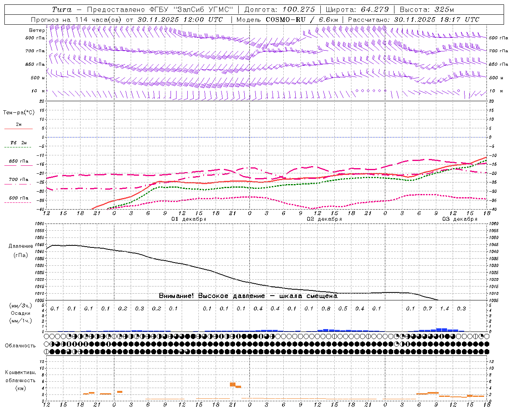Viewport: 510px width, 408px height.
Task: Select the precipitation value "0.5"
Action: coord(343,308)
